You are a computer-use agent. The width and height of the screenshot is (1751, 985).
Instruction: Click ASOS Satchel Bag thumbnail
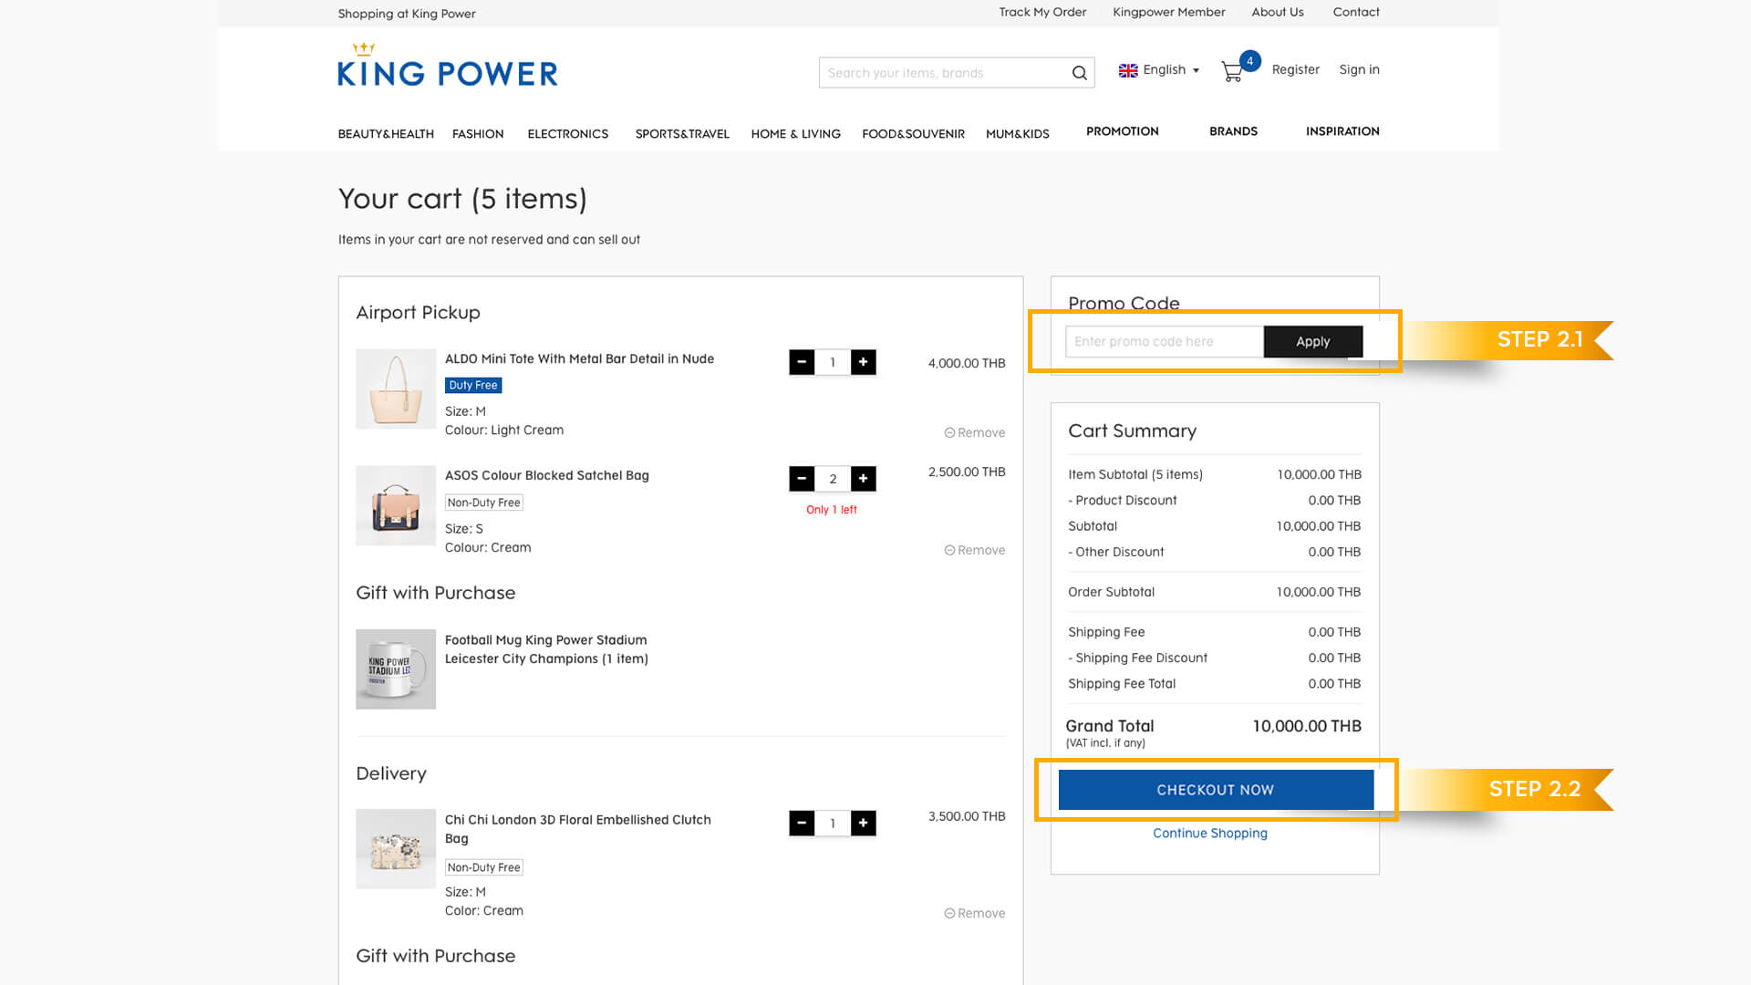396,506
